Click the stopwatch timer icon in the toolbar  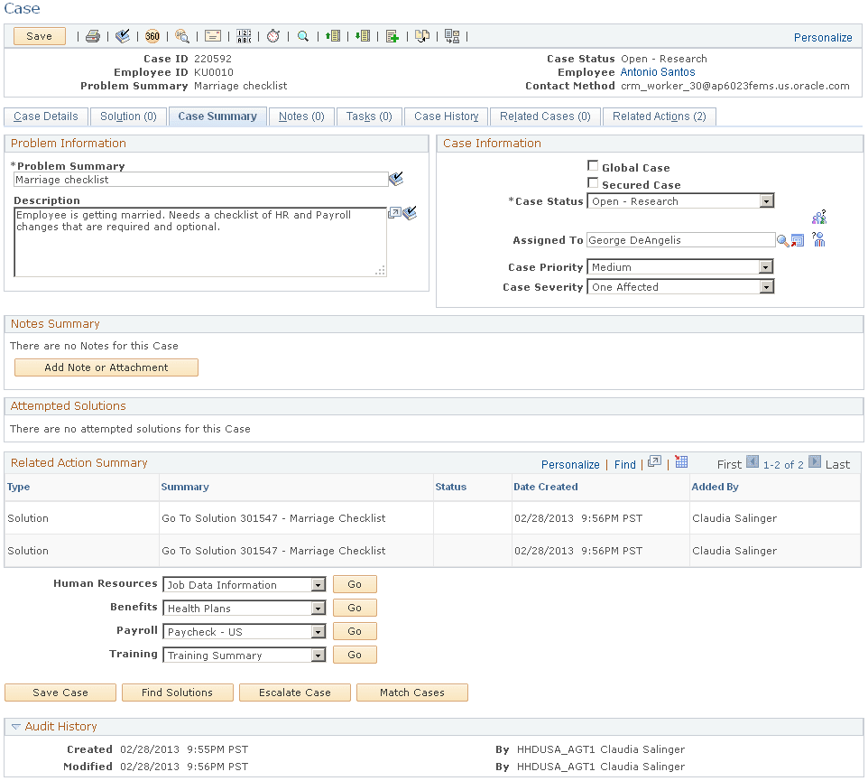272,36
